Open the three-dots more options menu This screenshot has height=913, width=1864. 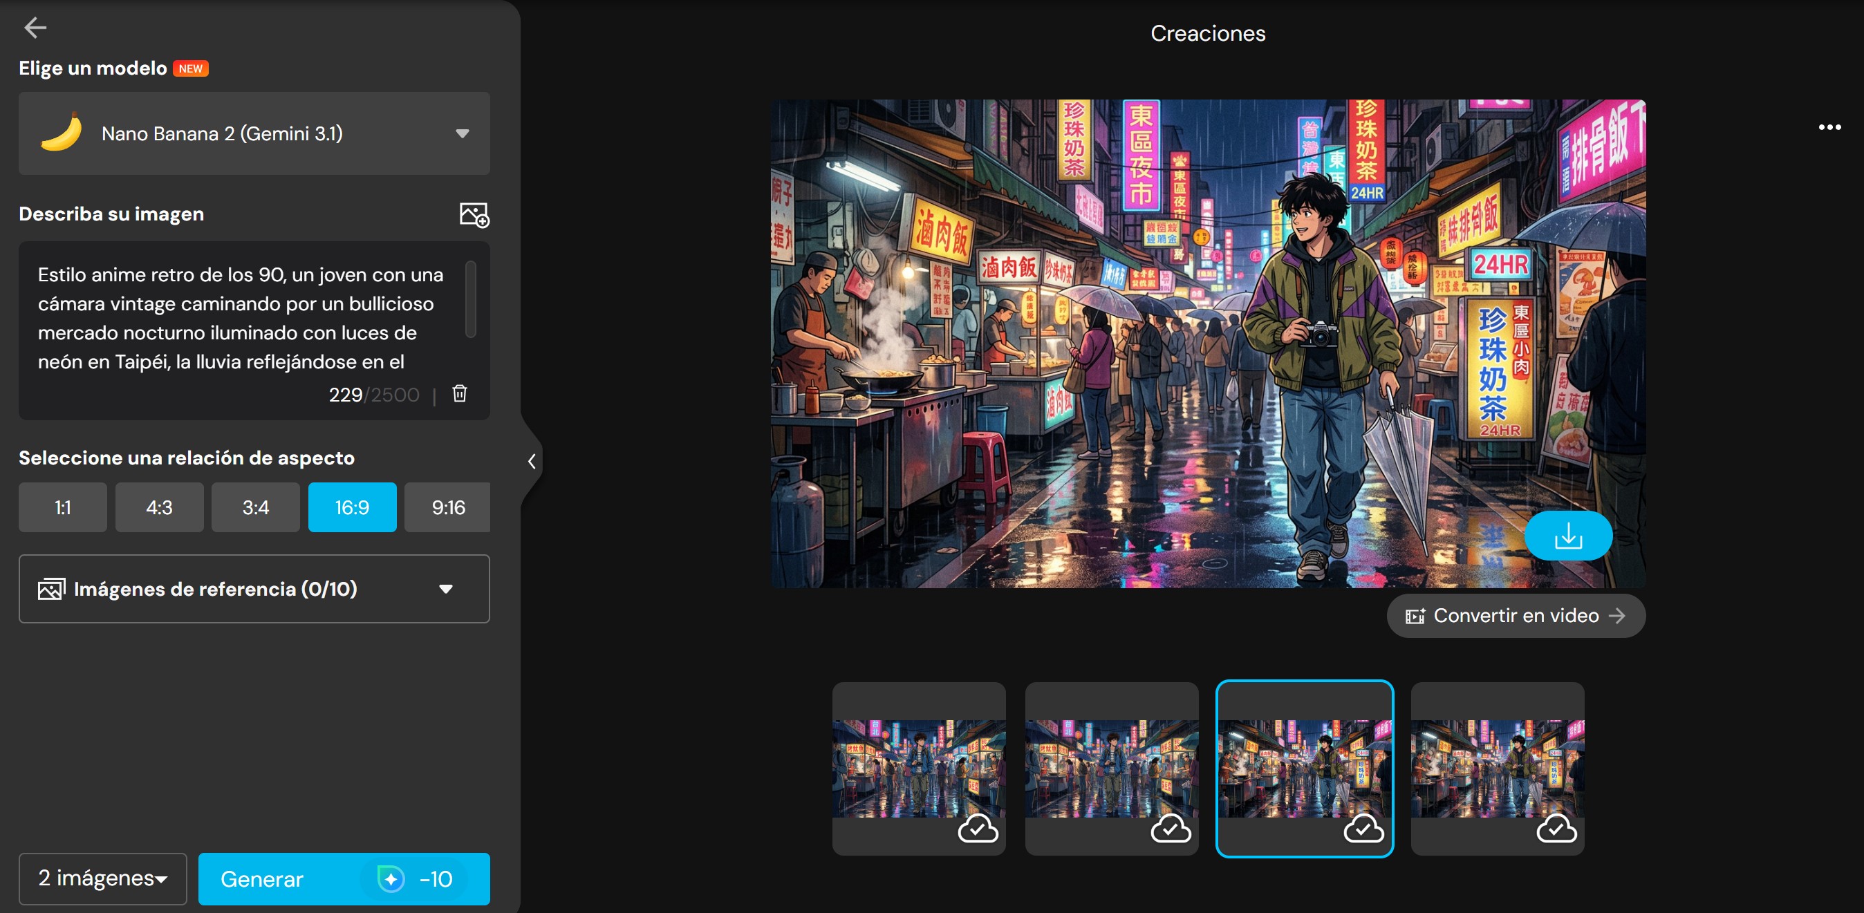tap(1829, 127)
